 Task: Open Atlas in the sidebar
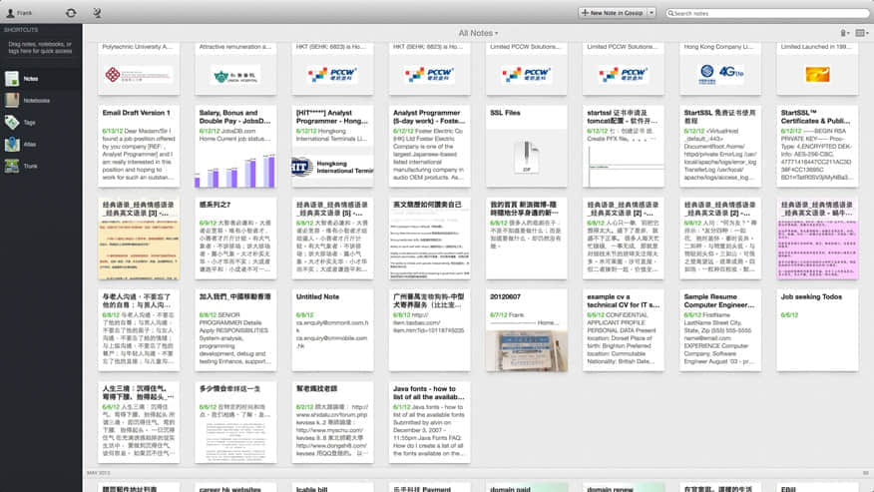[x=41, y=144]
